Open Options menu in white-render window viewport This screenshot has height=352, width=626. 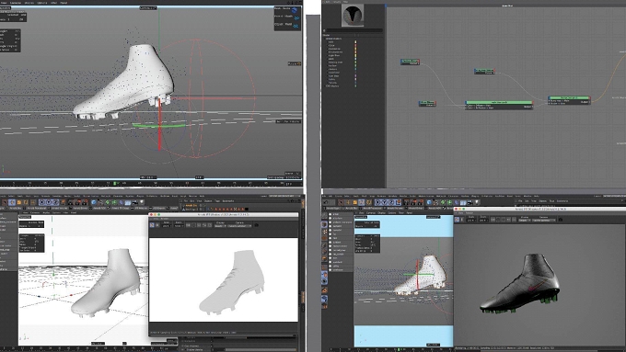(56, 213)
